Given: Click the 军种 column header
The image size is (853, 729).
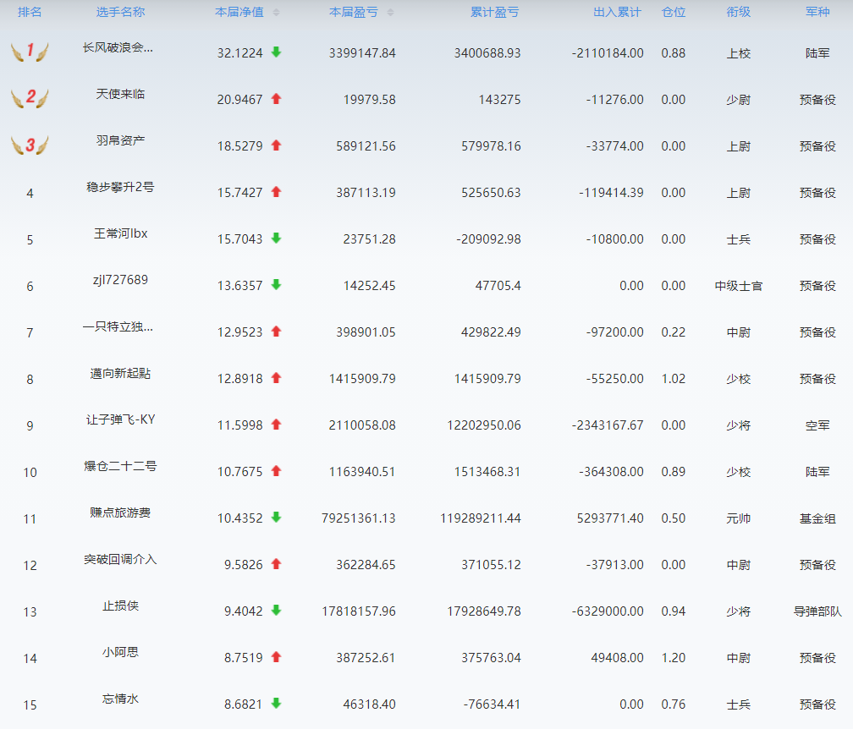Looking at the screenshot, I should (817, 12).
